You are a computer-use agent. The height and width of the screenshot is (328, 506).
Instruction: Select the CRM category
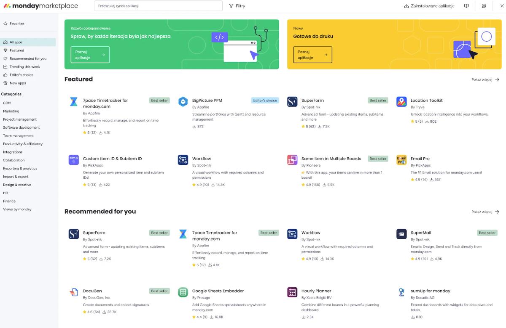click(7, 103)
